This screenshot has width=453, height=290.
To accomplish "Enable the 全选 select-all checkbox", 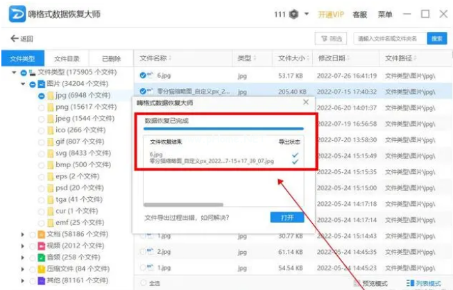I will pos(143,283).
